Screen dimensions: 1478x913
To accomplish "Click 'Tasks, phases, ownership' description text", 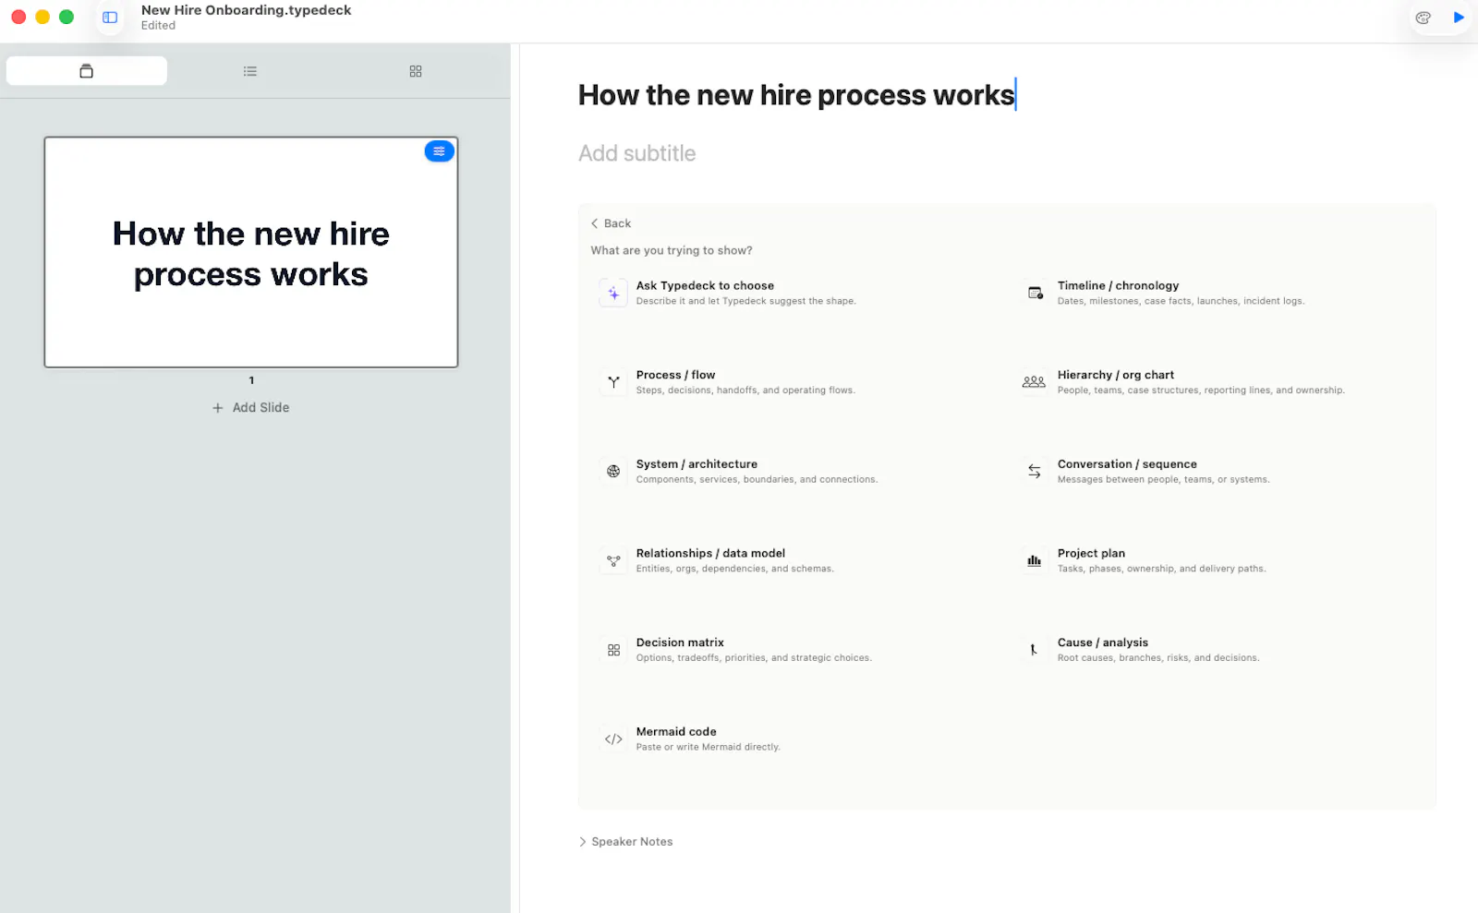I will [1161, 569].
